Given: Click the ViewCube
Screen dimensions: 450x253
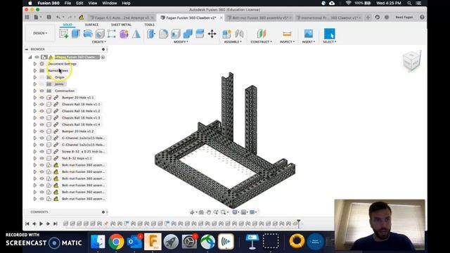Looking at the screenshot, I should [411, 60].
